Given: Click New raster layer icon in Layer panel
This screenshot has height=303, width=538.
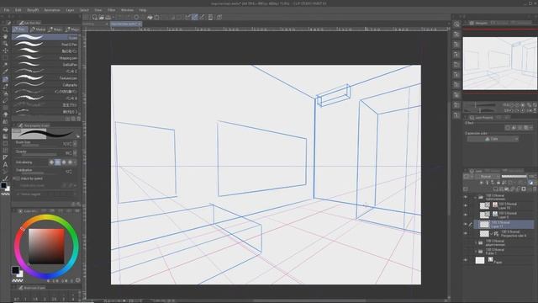Looking at the screenshot, I should [x=495, y=189].
